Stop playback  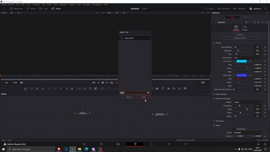pos(103,83)
